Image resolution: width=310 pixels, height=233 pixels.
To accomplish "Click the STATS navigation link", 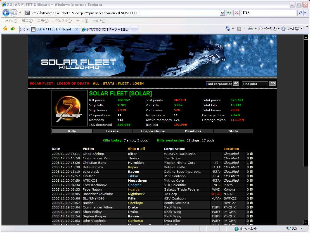I will (108, 83).
